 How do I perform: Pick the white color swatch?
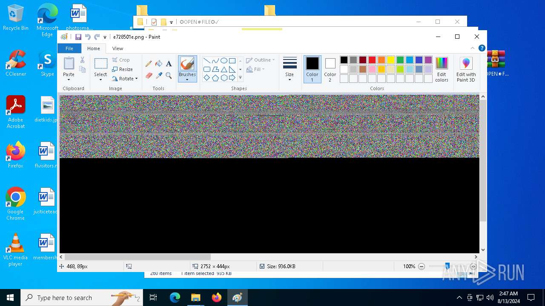344,69
